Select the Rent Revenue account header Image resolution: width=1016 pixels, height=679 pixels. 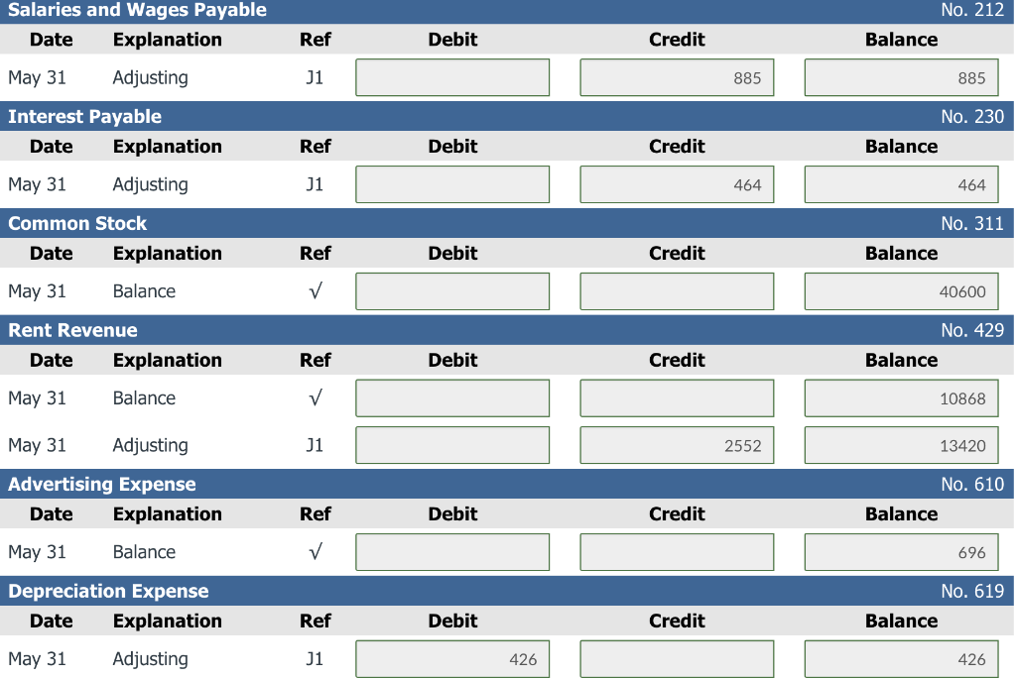[508, 330]
